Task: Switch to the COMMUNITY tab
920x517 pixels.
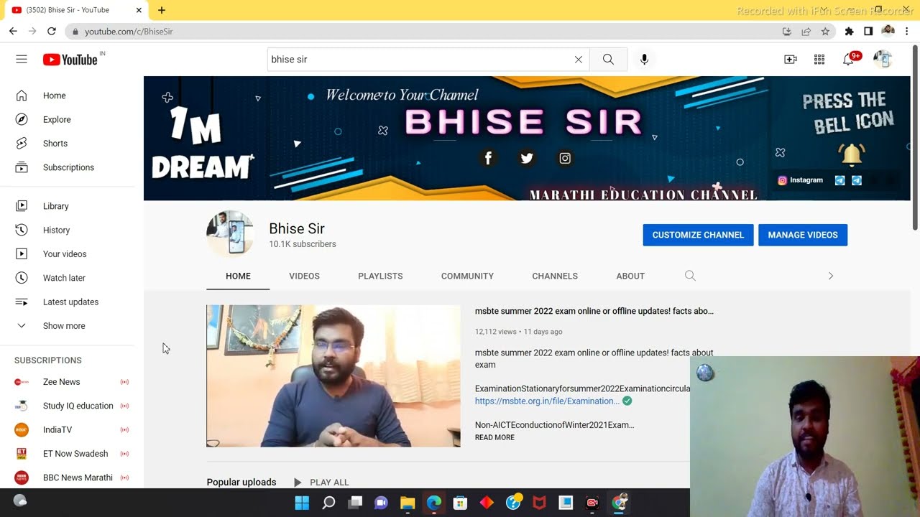Action: point(467,276)
